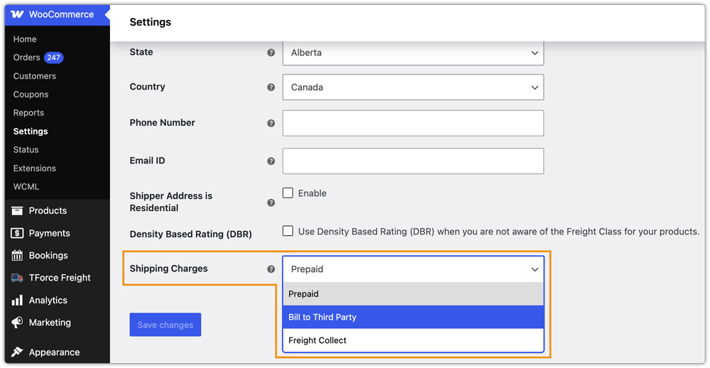The image size is (710, 368).
Task: Choose Freight Collect option
Action: pyautogui.click(x=413, y=340)
